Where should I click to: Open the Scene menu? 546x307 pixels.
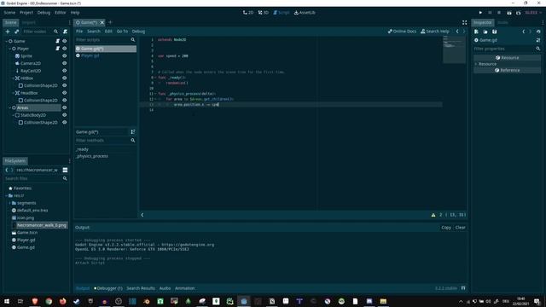tap(9, 13)
